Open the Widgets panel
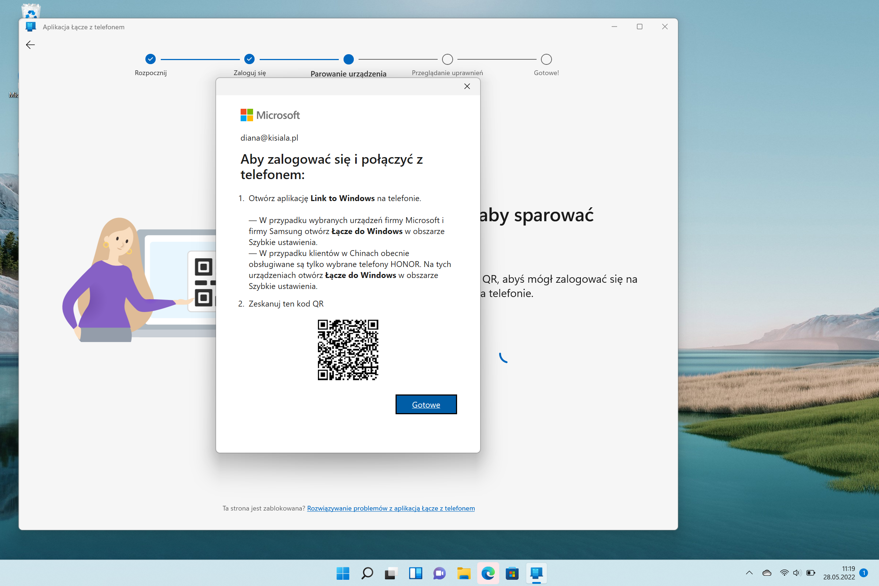 point(415,573)
